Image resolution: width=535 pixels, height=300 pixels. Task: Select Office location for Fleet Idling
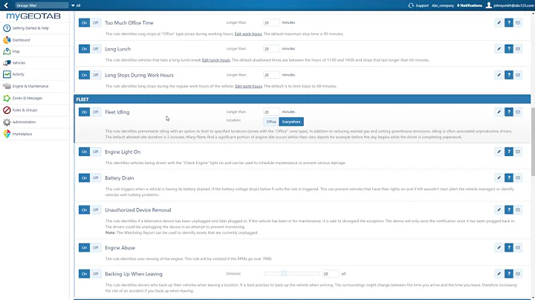(271, 122)
